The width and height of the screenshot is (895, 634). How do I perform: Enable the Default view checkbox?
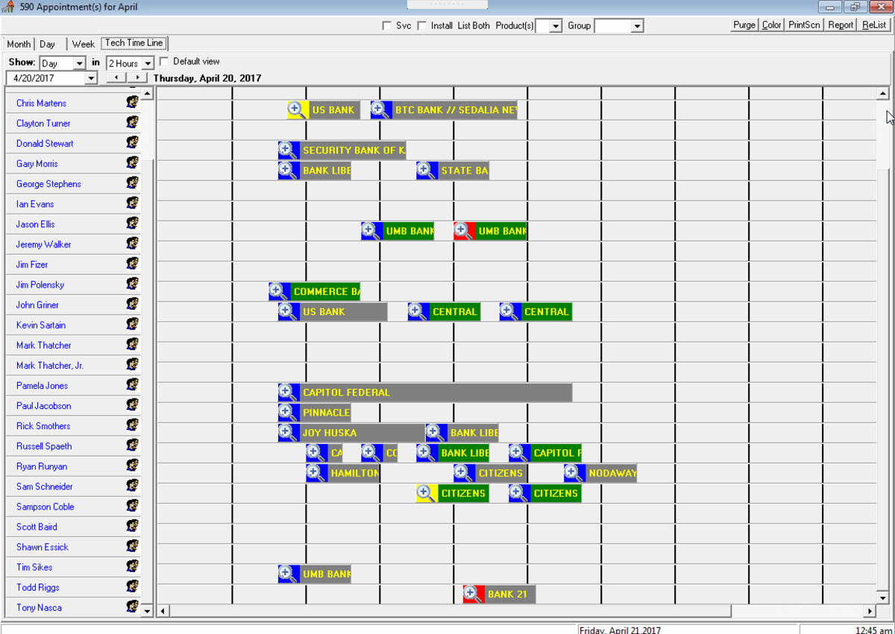[164, 61]
